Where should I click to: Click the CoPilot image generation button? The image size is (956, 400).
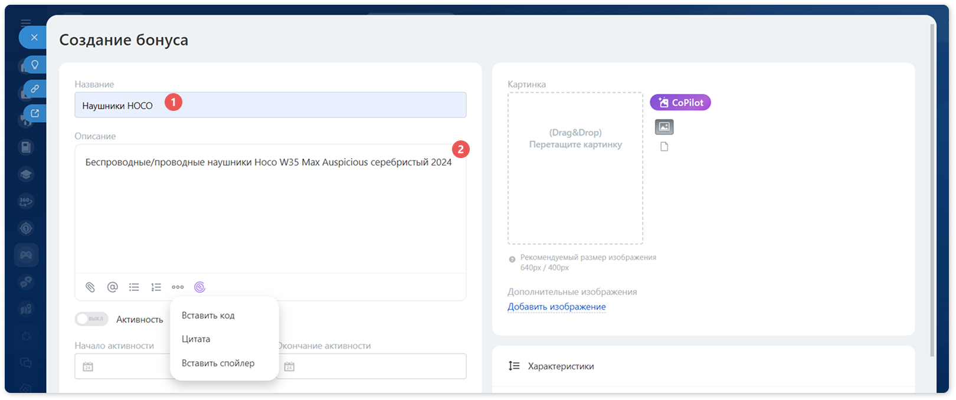(680, 103)
